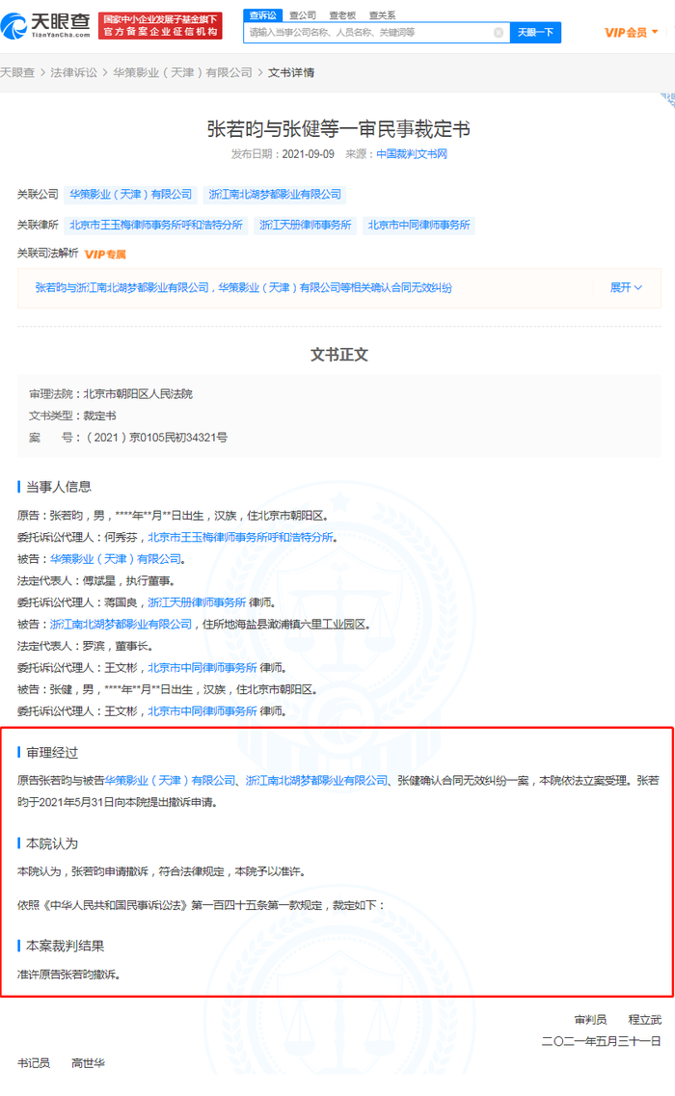The width and height of the screenshot is (675, 1096).
Task: Select the 当事人信息 section heading
Action: (x=59, y=487)
